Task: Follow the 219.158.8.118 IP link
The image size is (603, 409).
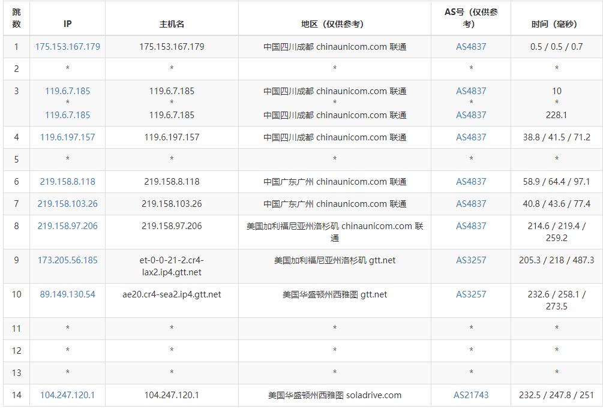Action: coord(68,182)
